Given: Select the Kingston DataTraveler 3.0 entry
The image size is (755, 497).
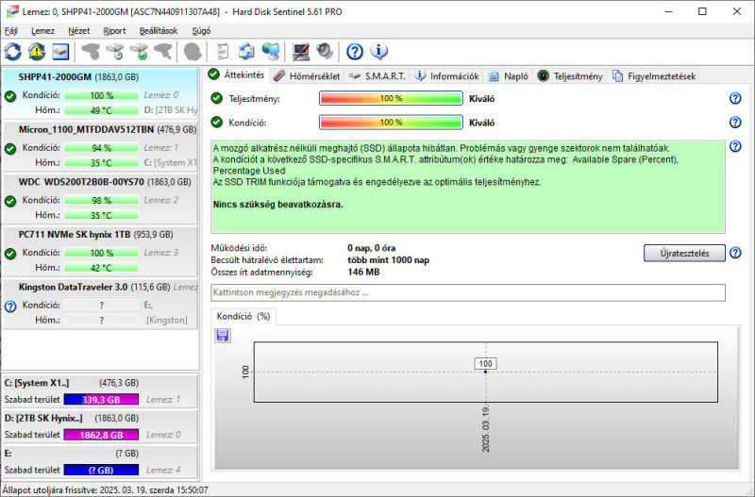Looking at the screenshot, I should pos(100,303).
